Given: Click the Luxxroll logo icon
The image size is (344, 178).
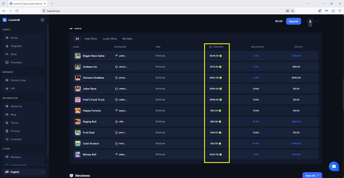Looking at the screenshot, I should [x=5, y=20].
